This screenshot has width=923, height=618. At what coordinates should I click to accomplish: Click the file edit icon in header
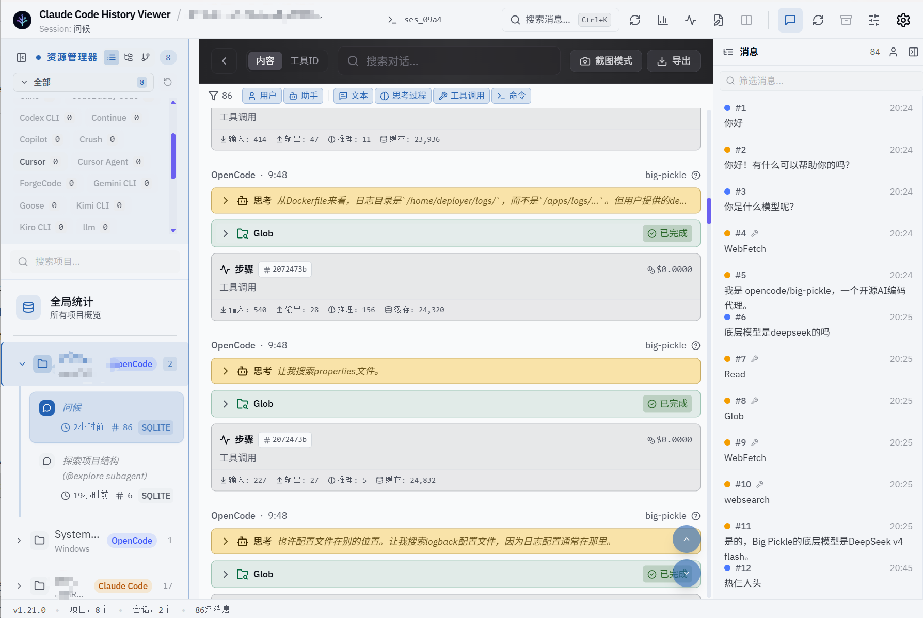(x=719, y=20)
